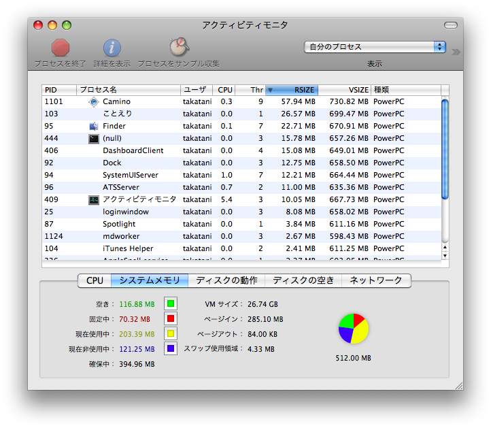Screen dimensions: 491x428
Task: Click the 203.39 MB active memory value
Action: point(137,334)
